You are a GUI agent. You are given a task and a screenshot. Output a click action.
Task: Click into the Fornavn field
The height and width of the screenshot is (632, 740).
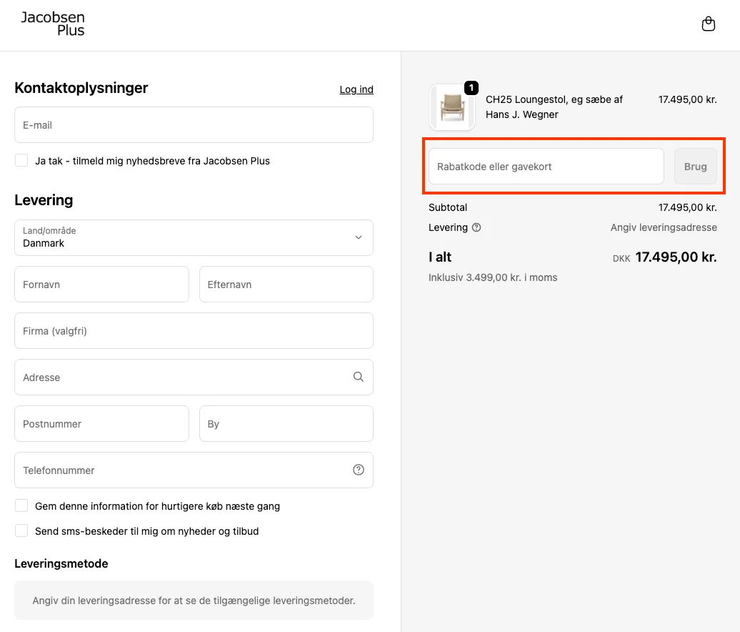point(101,285)
